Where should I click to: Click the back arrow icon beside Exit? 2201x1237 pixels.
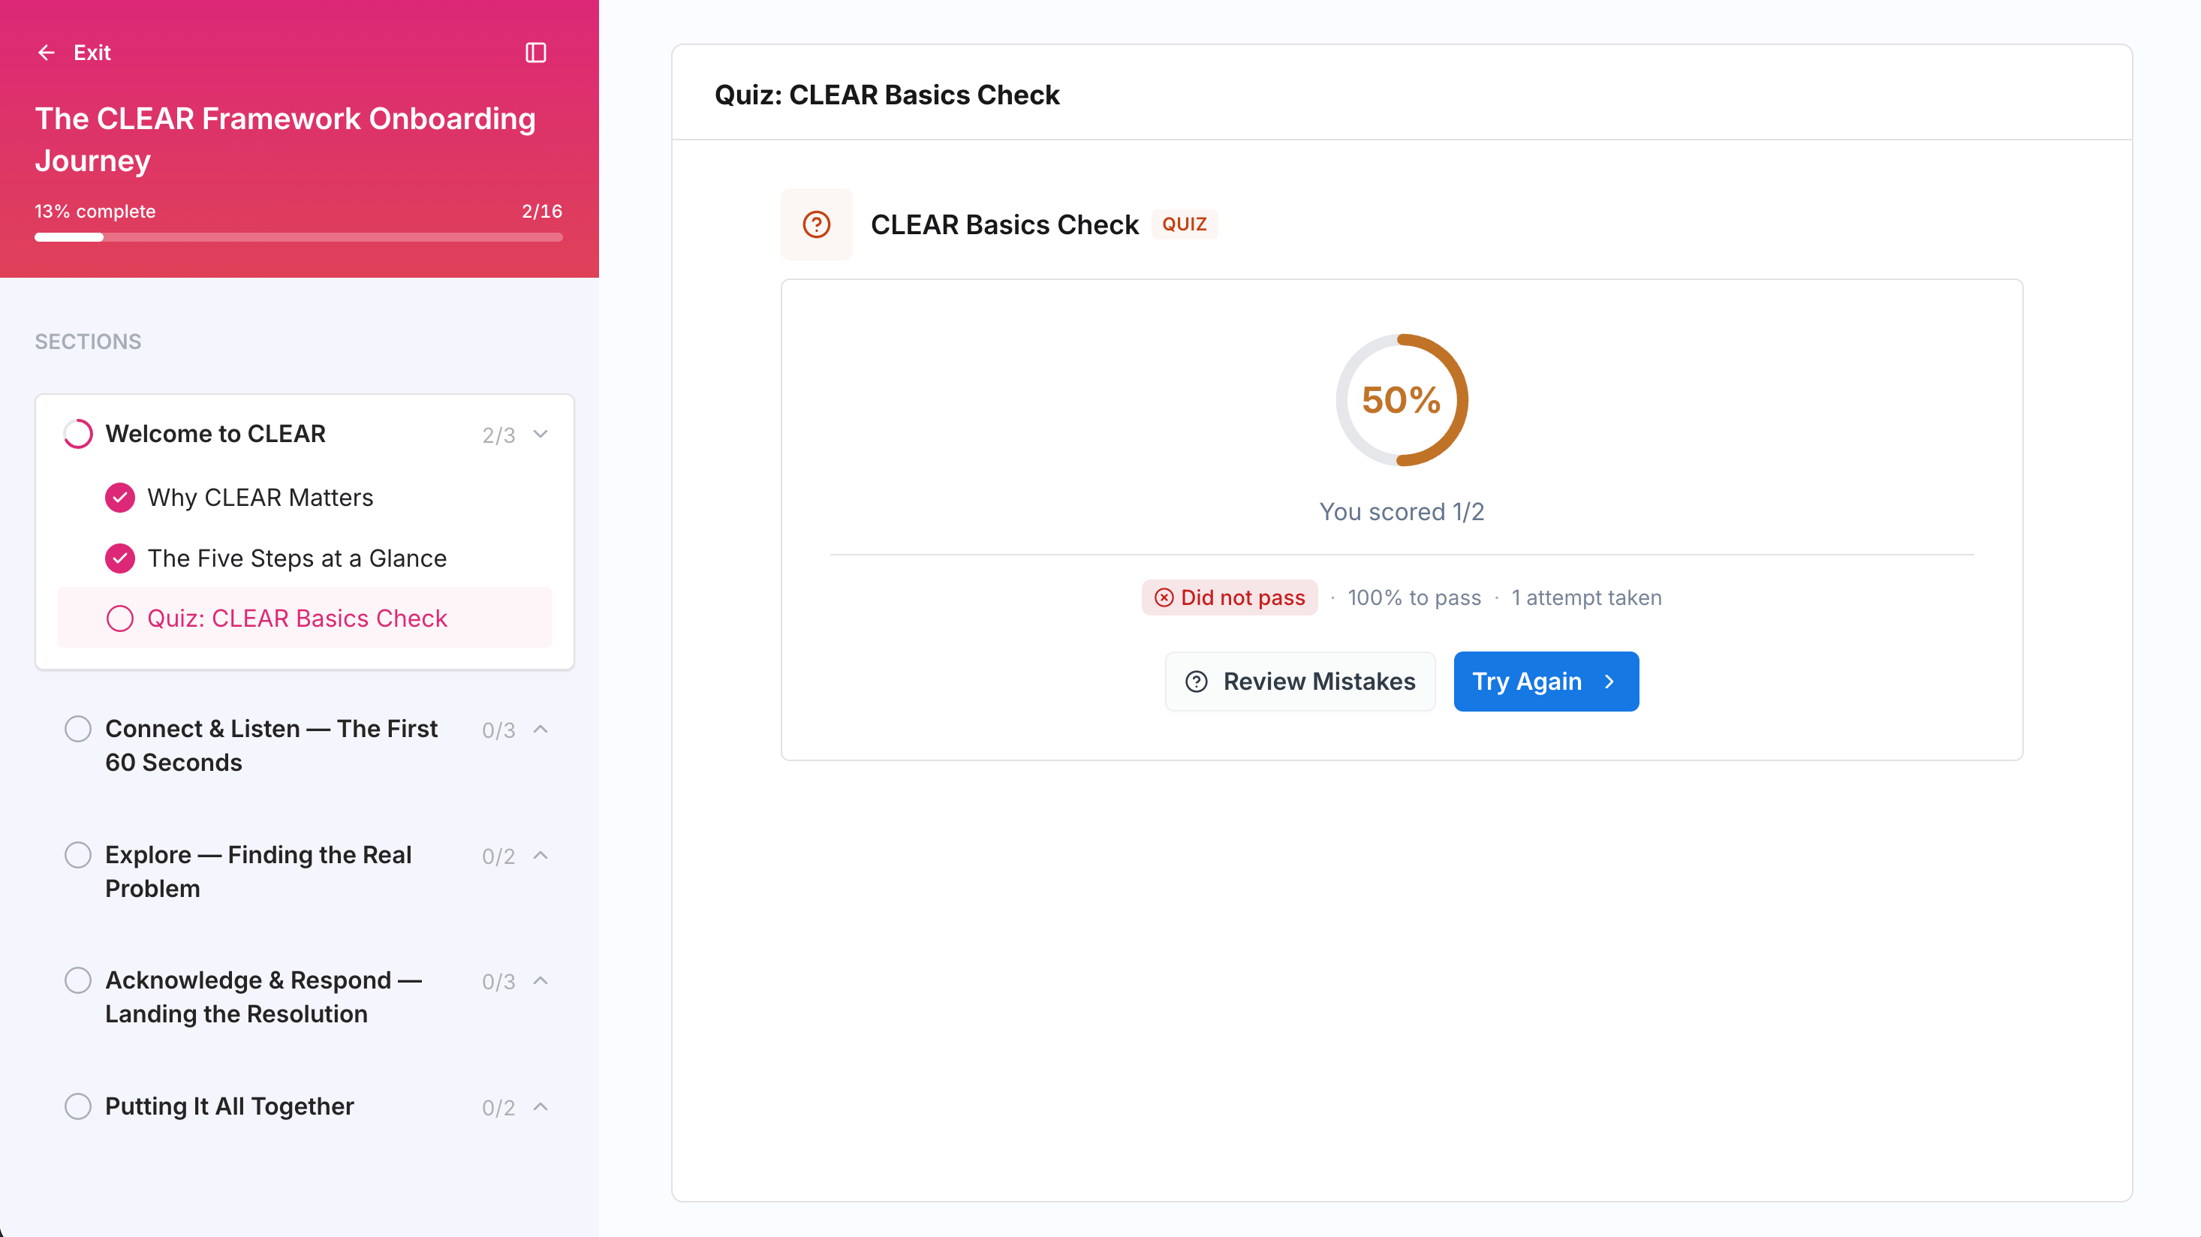46,53
